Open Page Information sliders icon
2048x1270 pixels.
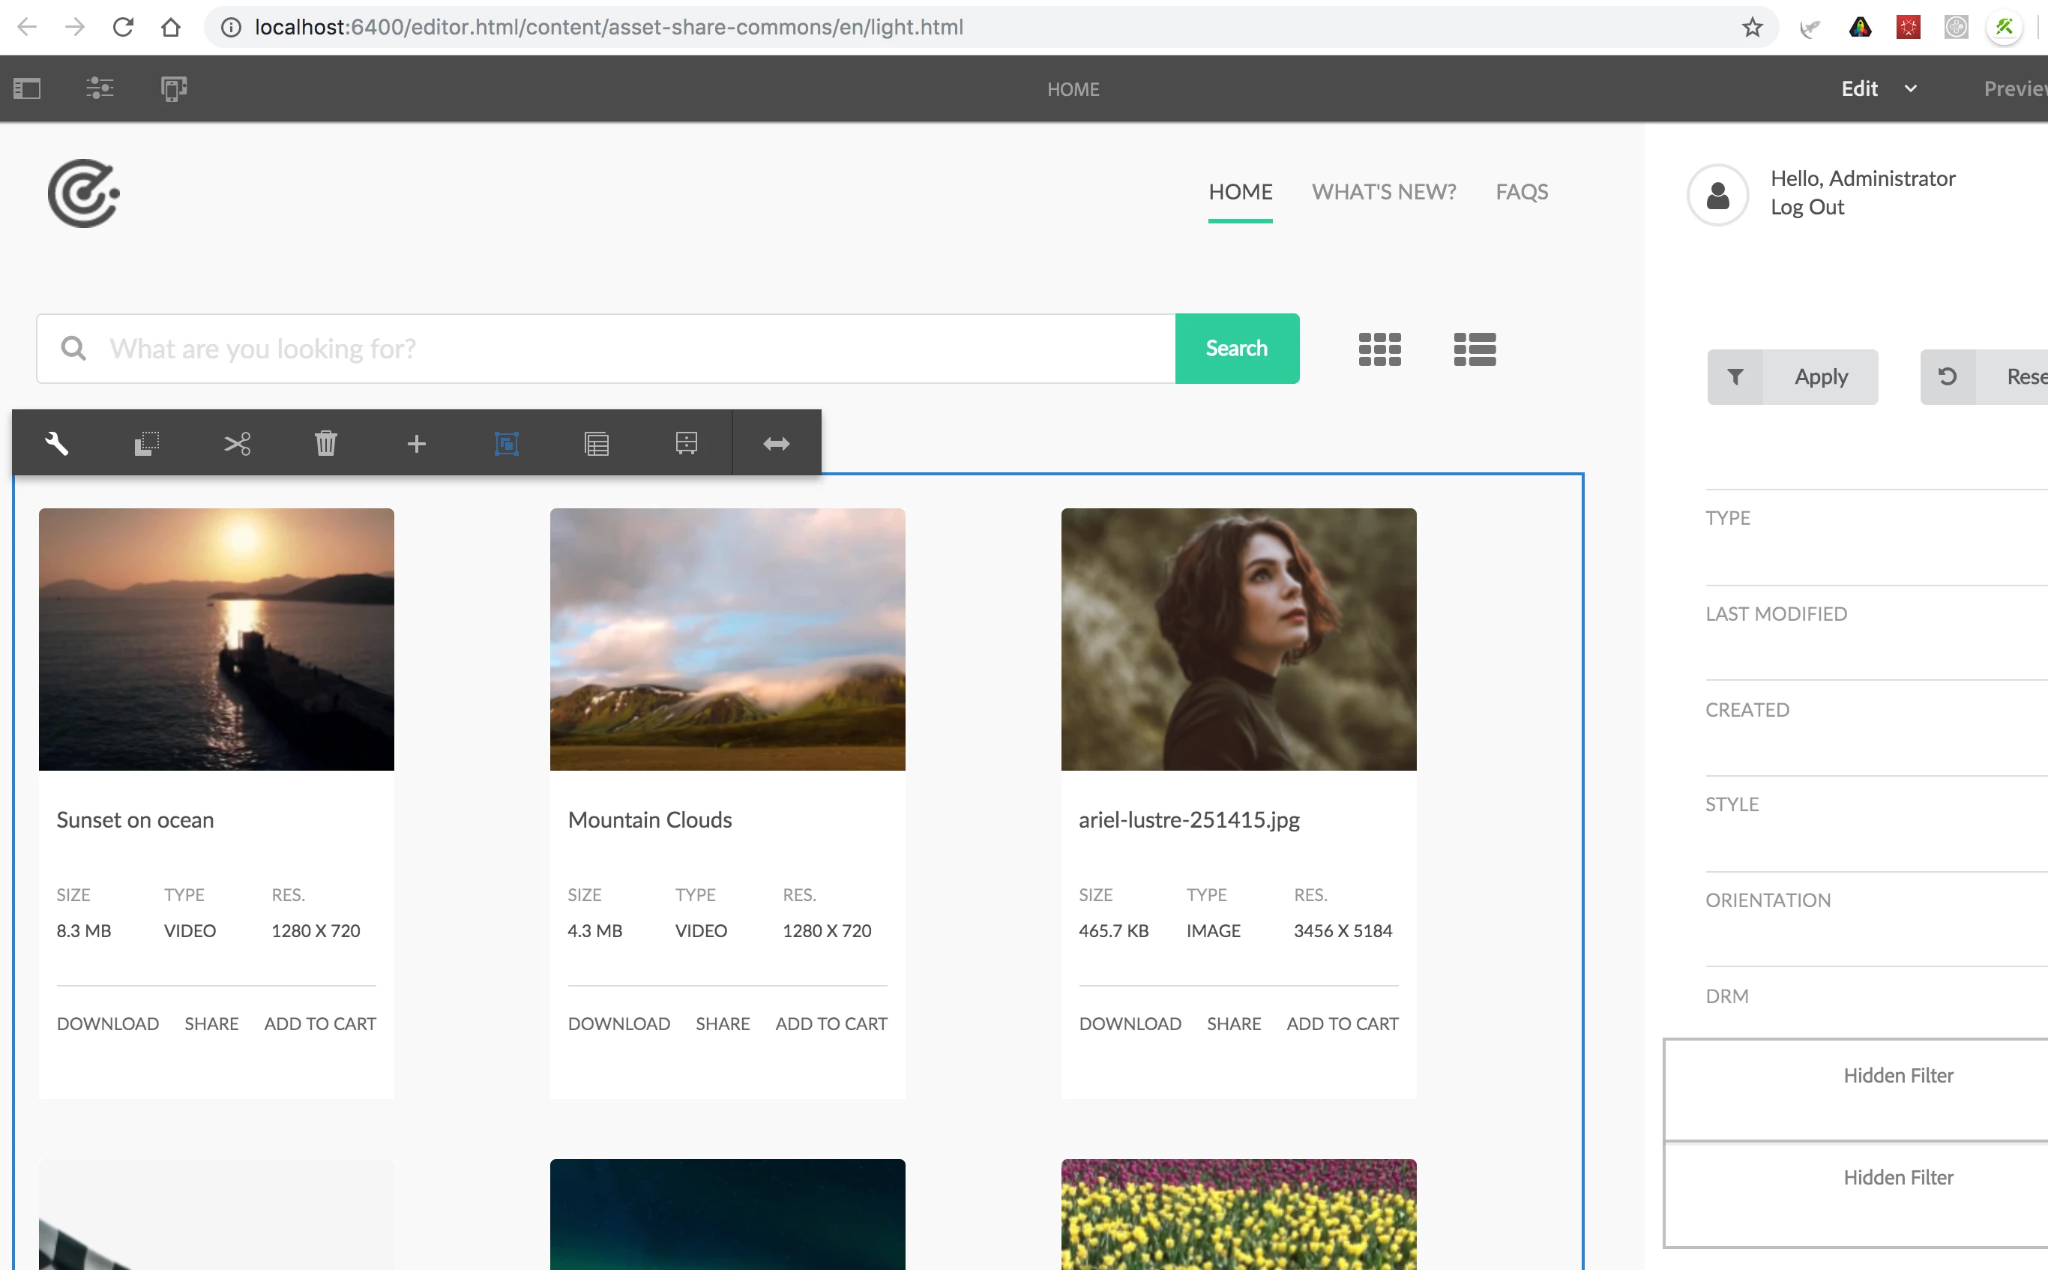pyautogui.click(x=100, y=88)
